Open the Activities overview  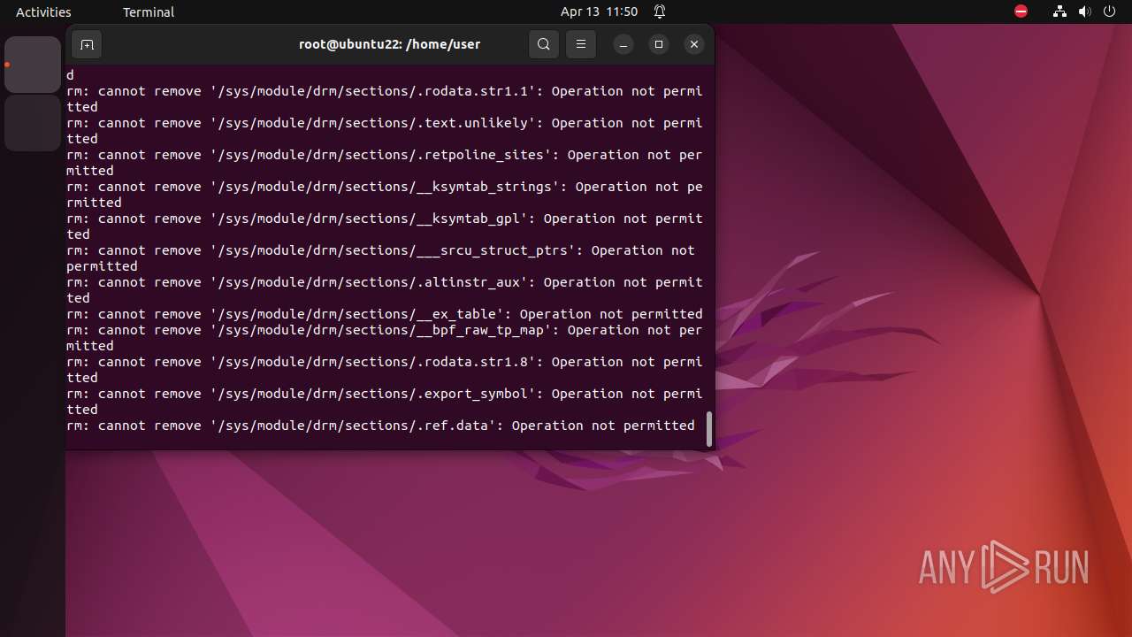(x=43, y=12)
